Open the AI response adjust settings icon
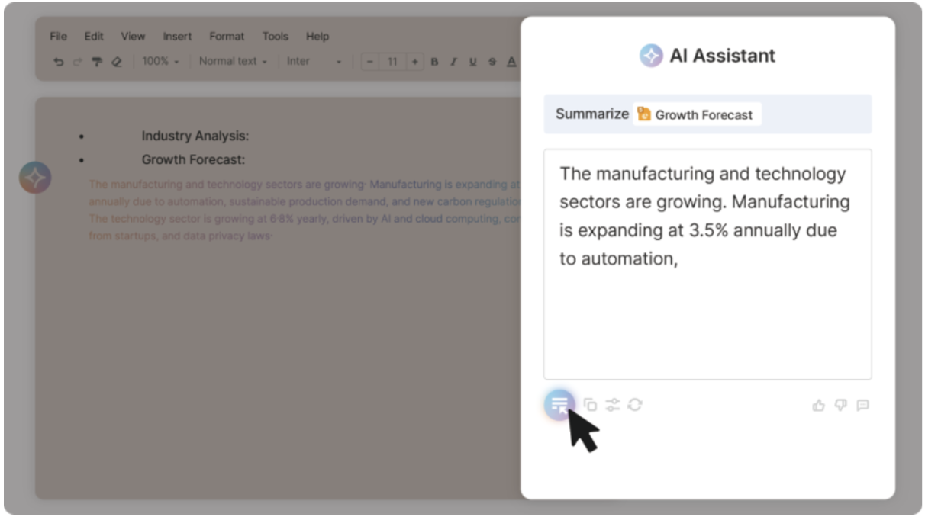This screenshot has width=925, height=520. pos(612,405)
